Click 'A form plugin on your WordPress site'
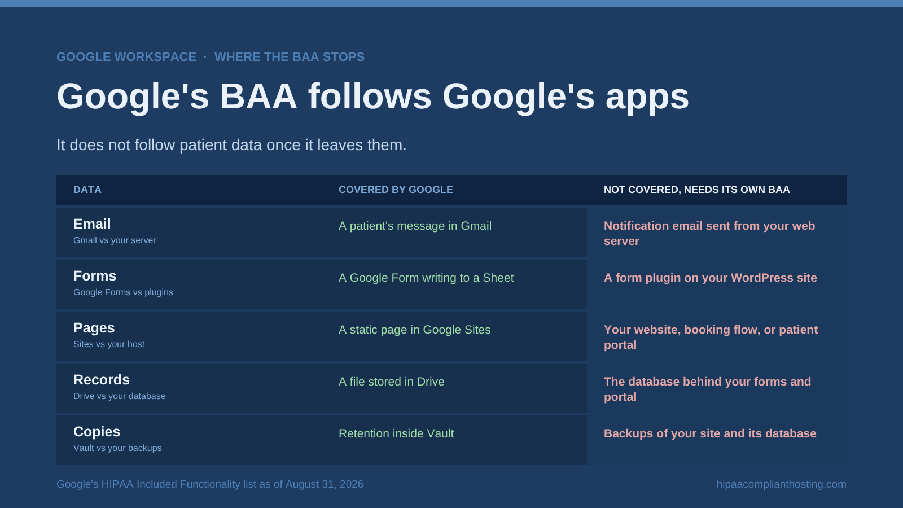 click(x=711, y=278)
